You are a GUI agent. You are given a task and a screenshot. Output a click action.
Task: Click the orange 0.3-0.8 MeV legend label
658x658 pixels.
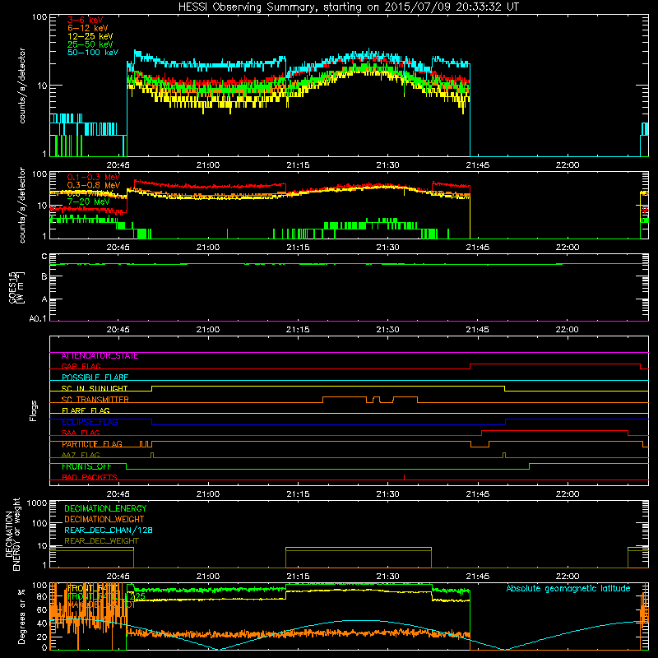coord(94,185)
